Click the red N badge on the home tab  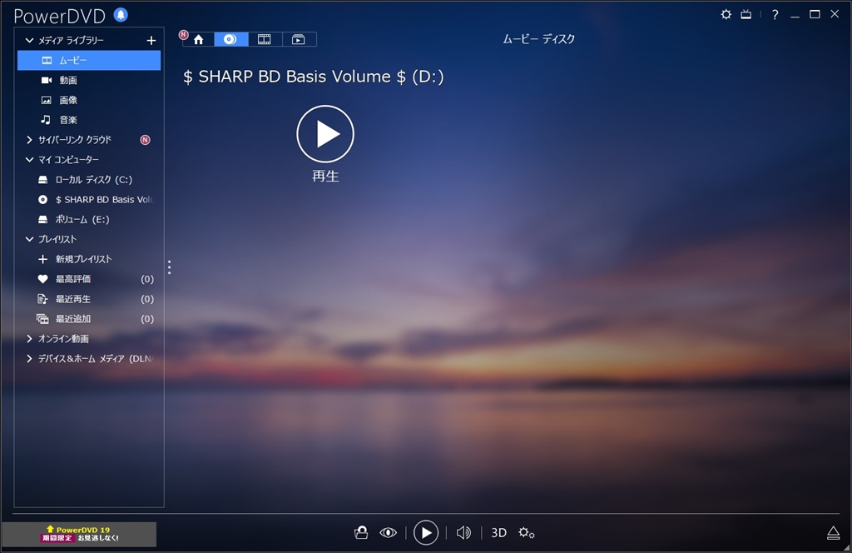[184, 35]
